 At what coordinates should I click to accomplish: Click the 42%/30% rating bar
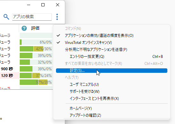point(36,49)
